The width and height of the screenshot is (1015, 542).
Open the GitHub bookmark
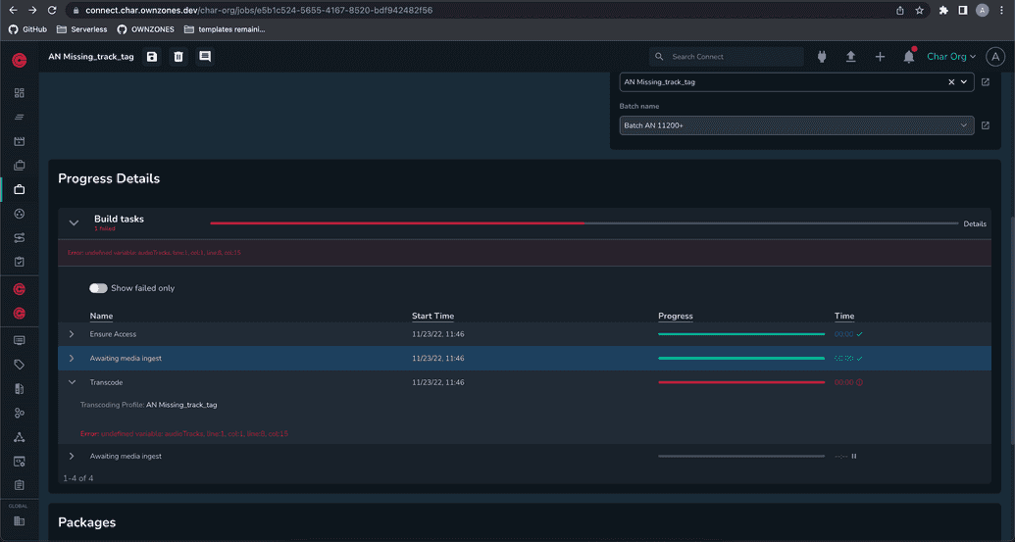pos(27,29)
